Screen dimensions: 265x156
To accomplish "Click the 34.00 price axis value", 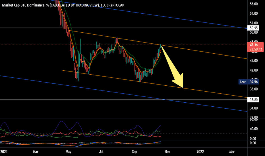I will [x=254, y=108].
